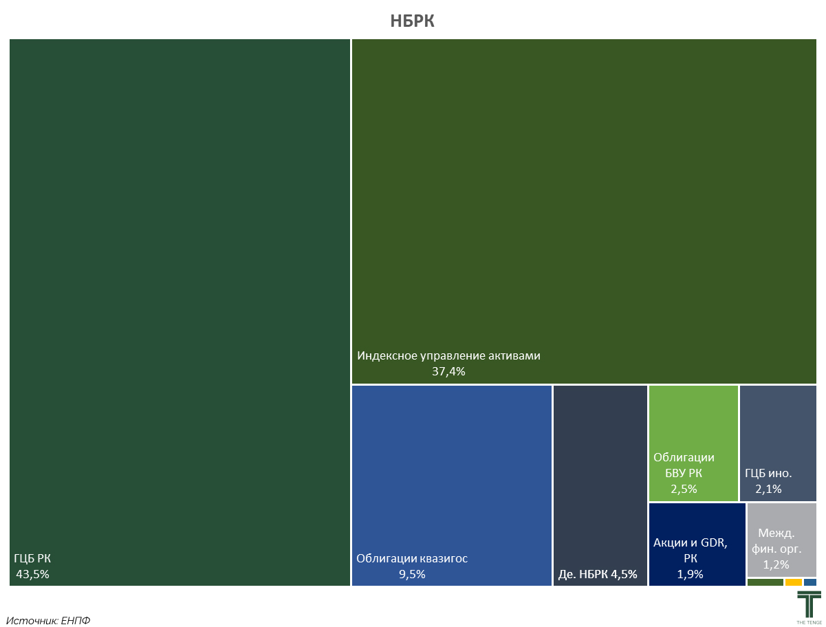The image size is (826, 627).
Task: Click the НБРК chart title
Action: (412, 21)
